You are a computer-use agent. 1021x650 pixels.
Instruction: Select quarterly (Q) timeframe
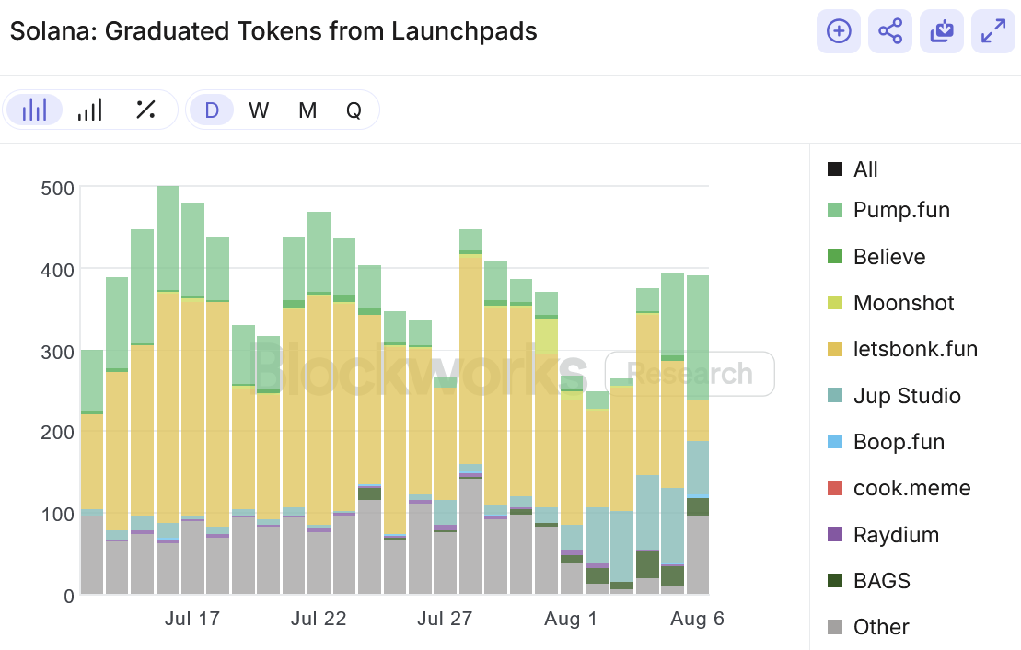[354, 110]
